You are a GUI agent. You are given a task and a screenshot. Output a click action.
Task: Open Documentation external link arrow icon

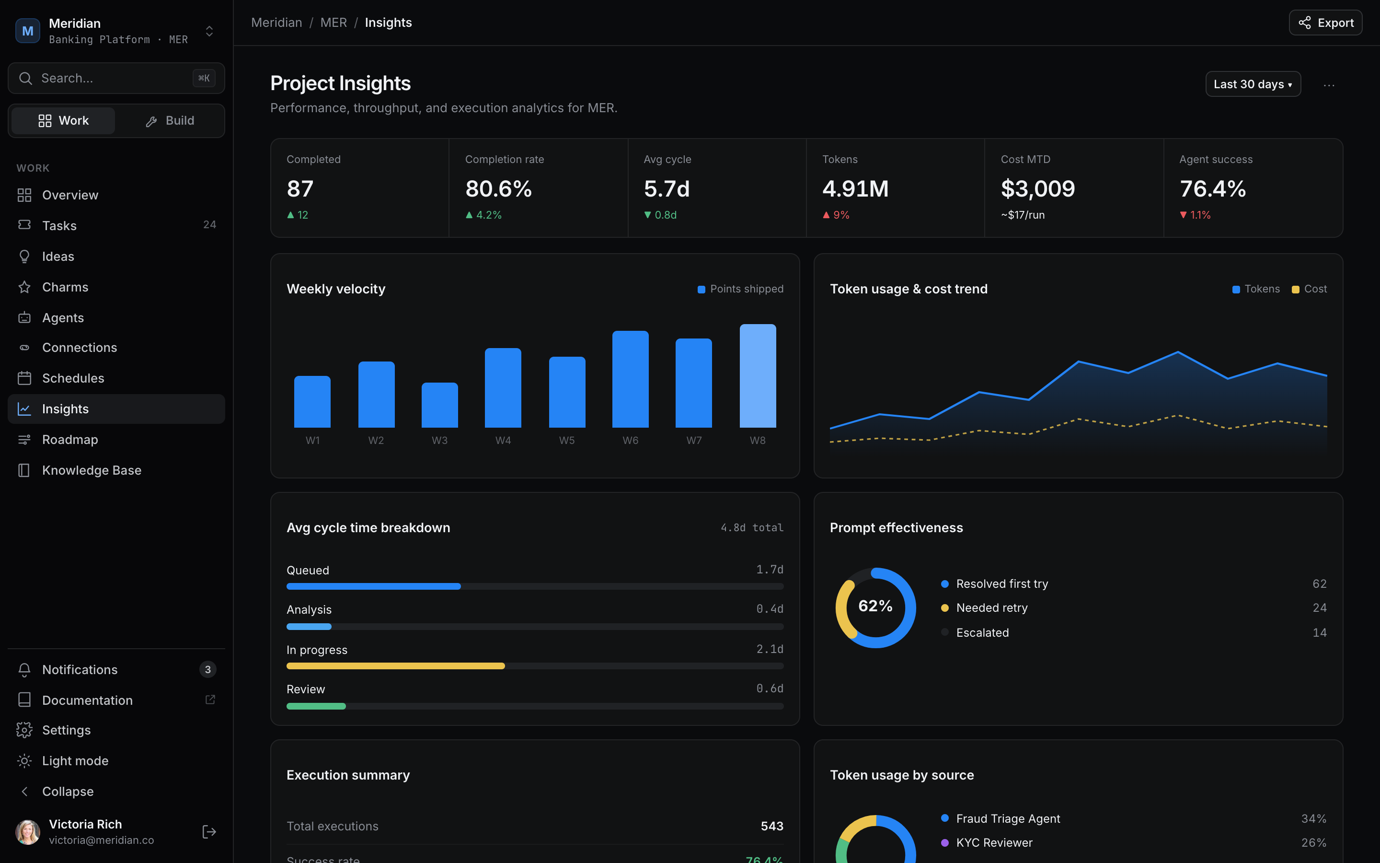pos(210,700)
